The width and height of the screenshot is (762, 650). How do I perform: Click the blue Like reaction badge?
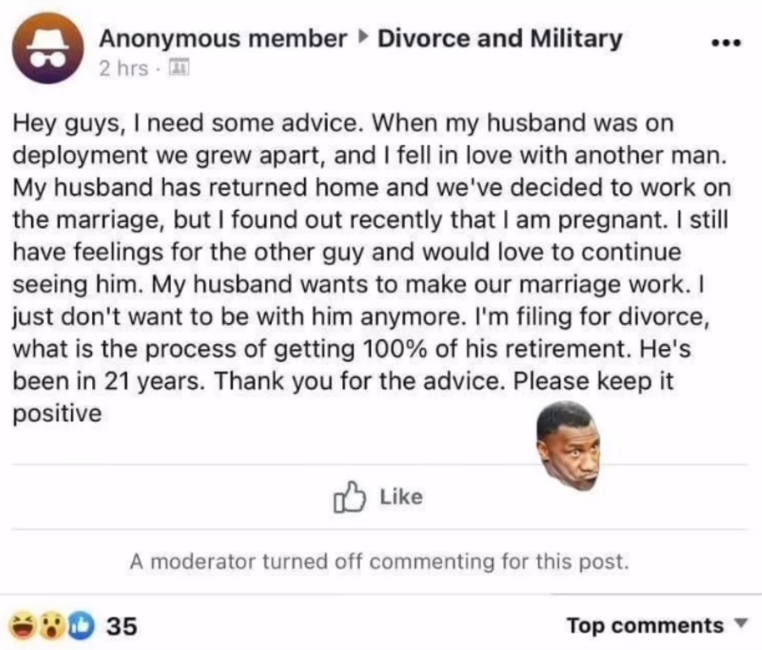coord(80,626)
